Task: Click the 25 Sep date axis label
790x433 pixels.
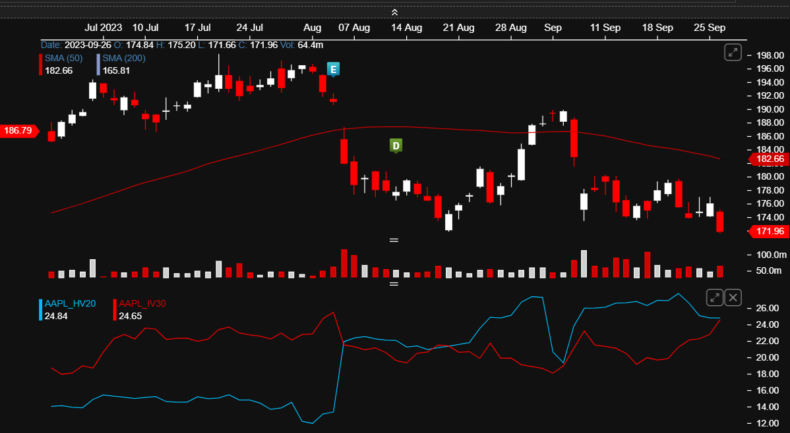Action: click(710, 28)
